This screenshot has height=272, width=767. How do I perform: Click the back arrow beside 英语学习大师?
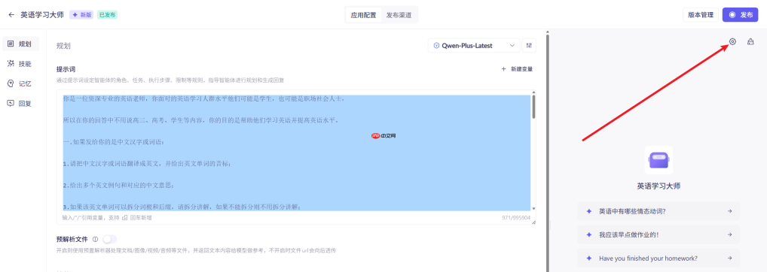(x=11, y=15)
